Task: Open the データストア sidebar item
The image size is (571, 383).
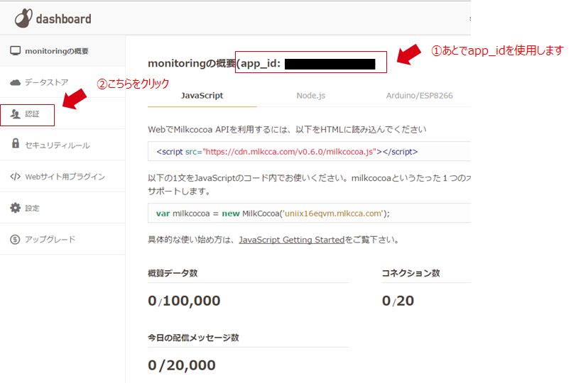Action: [x=62, y=82]
